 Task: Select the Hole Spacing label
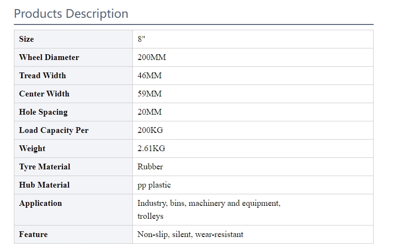(43, 112)
